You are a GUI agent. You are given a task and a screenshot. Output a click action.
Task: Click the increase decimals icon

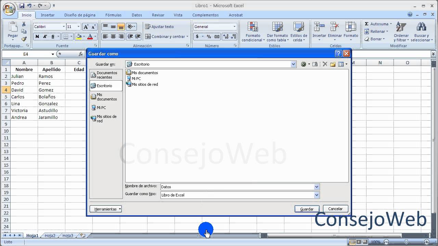[226, 37]
